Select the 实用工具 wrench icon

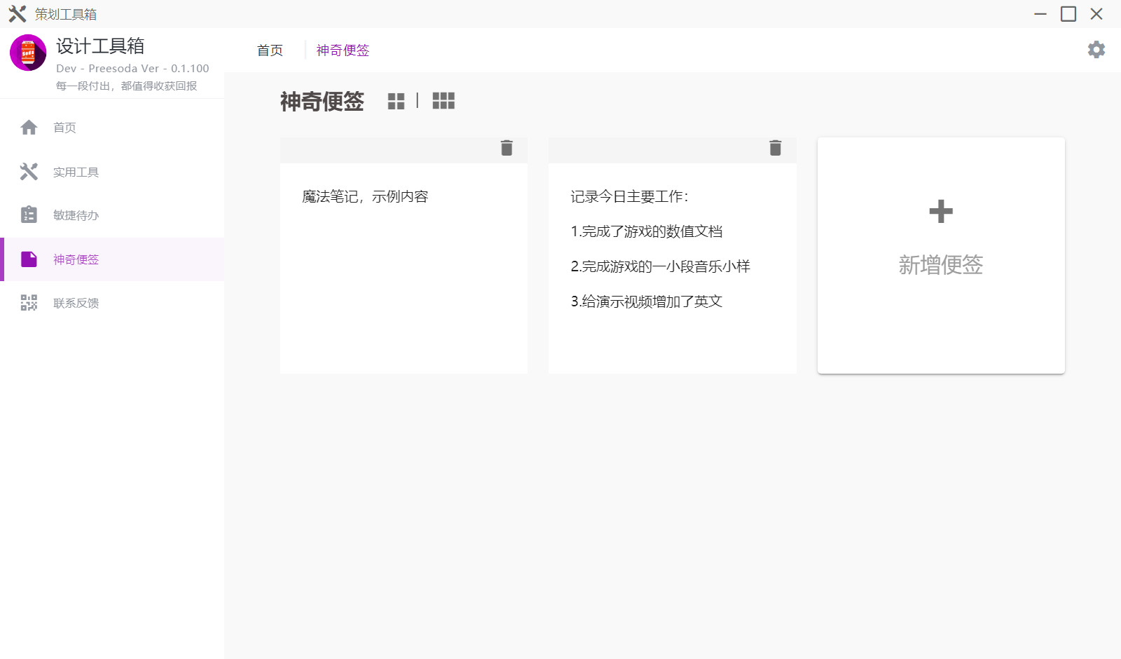(x=29, y=171)
